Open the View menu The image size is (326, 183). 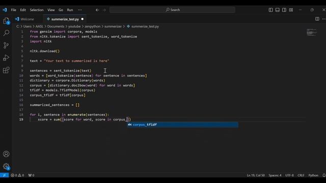[51, 10]
